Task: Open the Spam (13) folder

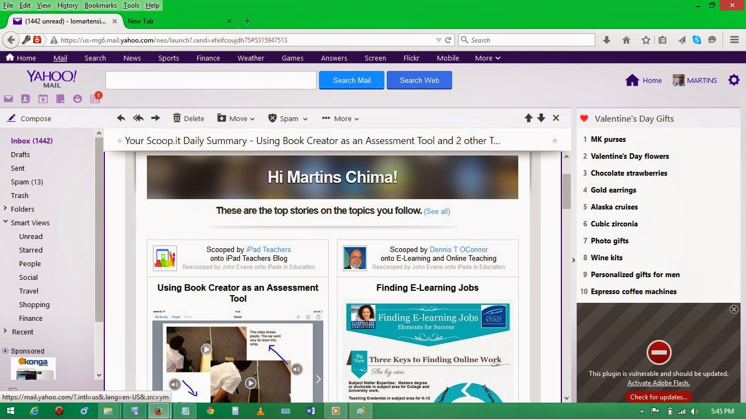Action: [27, 182]
